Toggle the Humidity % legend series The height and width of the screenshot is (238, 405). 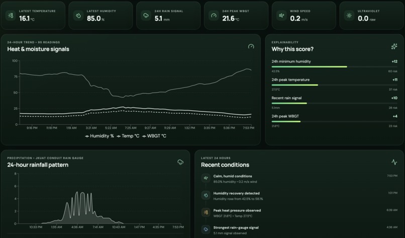(x=99, y=136)
